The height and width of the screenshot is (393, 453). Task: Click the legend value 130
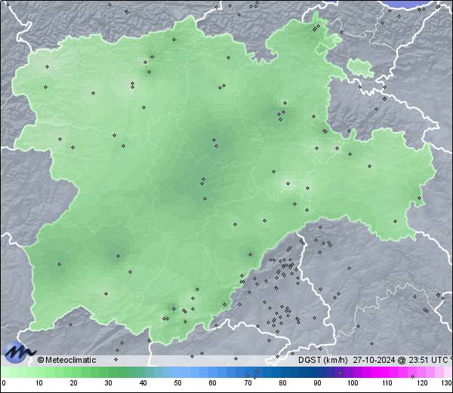point(447,383)
